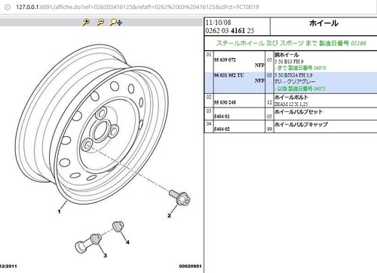Click row index 04 in parts table
377x273 pixels.
point(209,123)
